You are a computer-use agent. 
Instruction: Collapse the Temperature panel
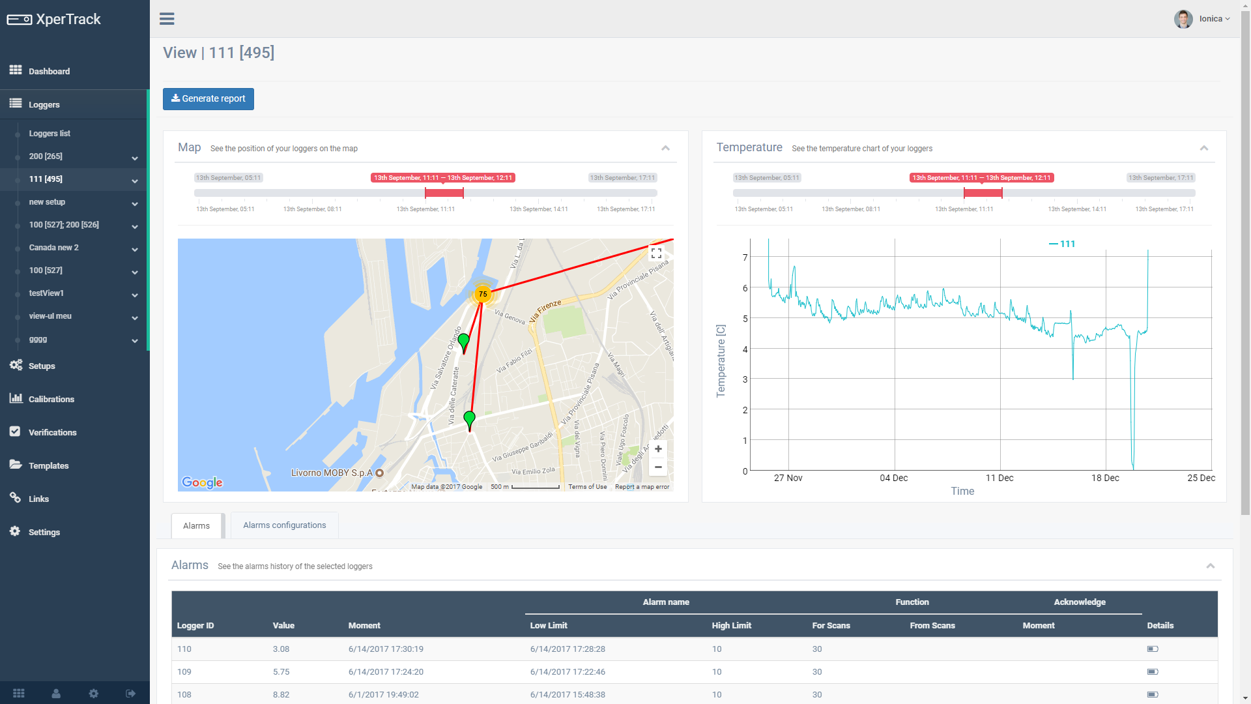coord(1203,148)
